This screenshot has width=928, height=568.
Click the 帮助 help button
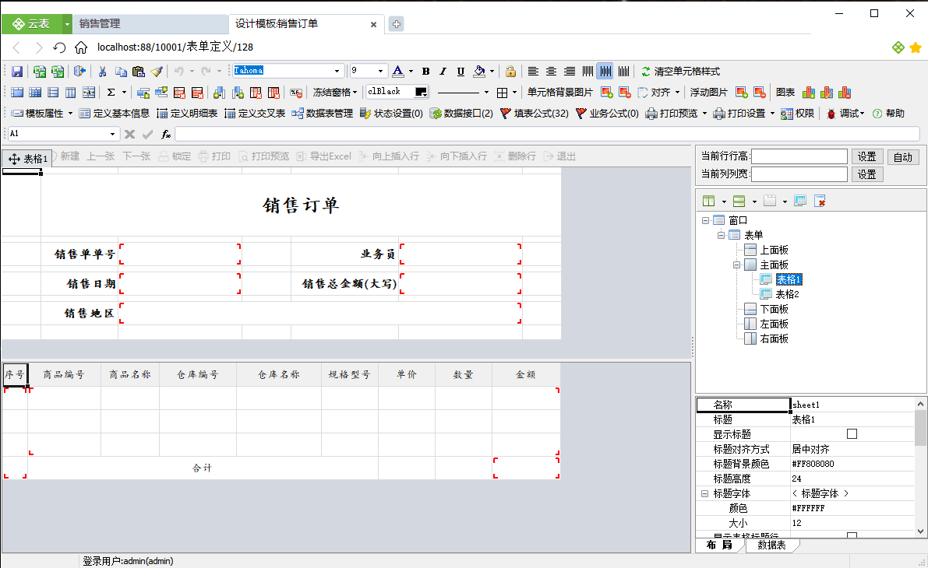(888, 114)
